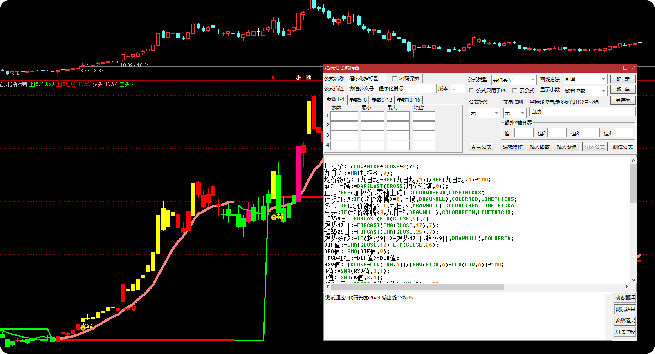This screenshot has height=354, width=655.
Task: Click the 动态翻译 button
Action: (625, 298)
